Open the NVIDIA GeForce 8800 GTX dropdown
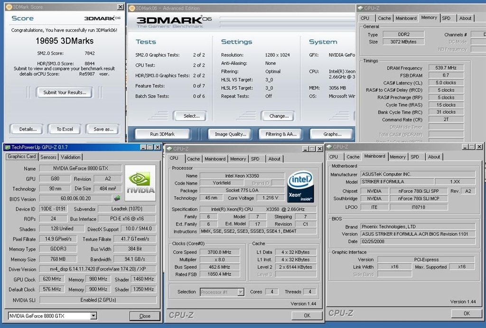Image resolution: width=486 pixels, height=328 pixels. click(x=93, y=316)
